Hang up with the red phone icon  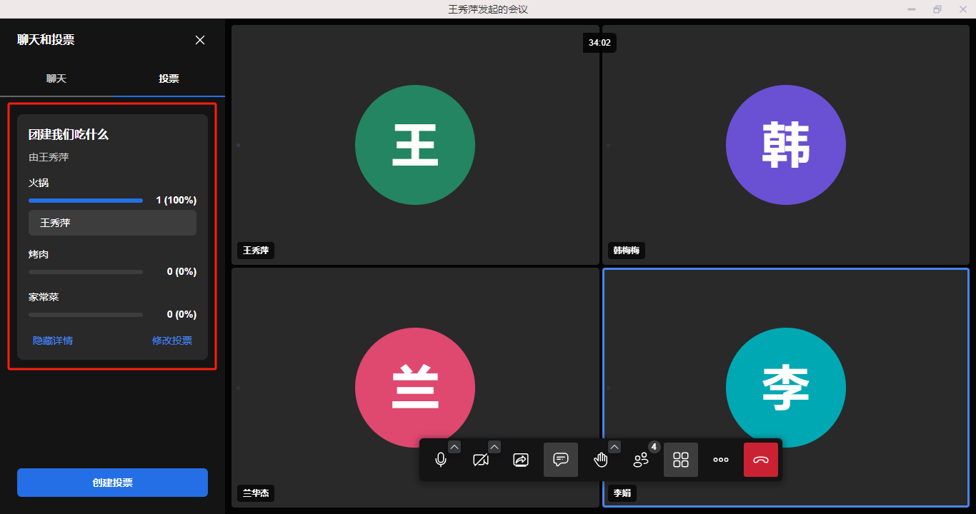761,460
